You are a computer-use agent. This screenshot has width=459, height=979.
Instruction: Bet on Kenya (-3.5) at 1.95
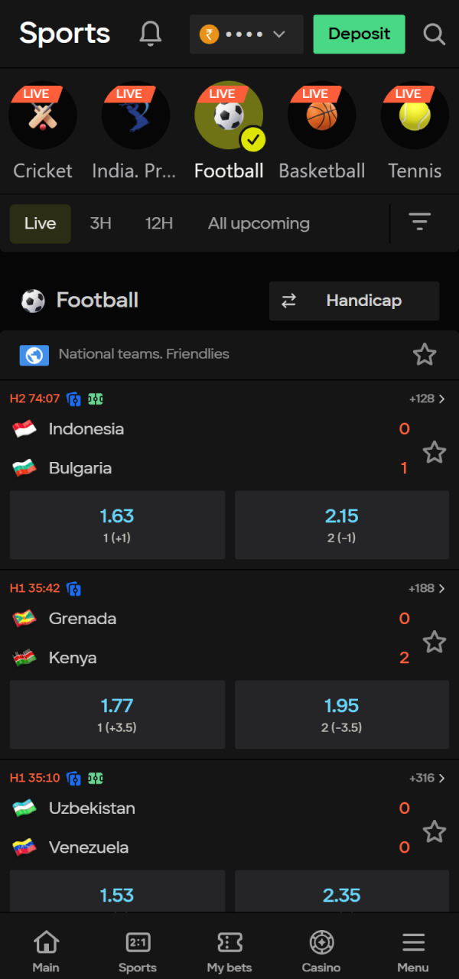point(341,714)
